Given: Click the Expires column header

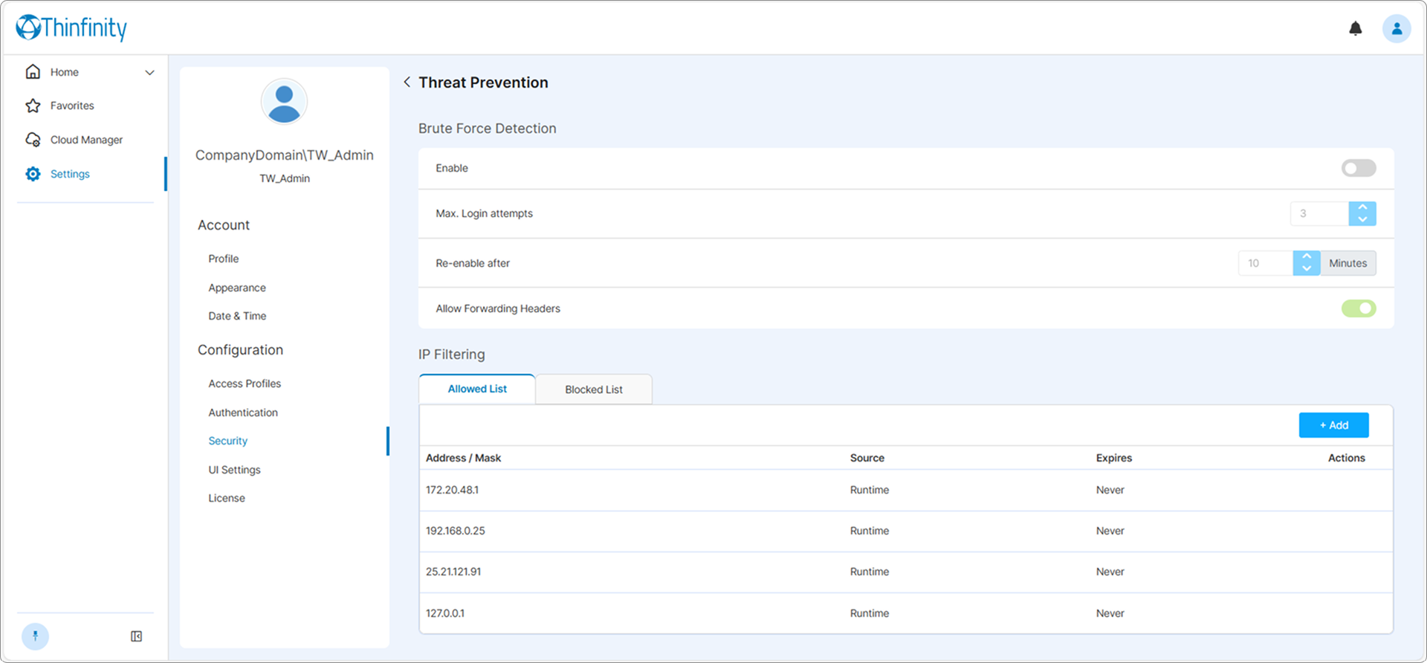Looking at the screenshot, I should tap(1113, 458).
